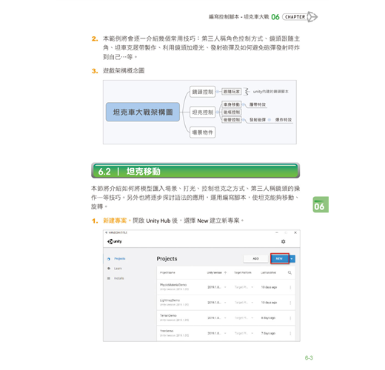Open more options for TerrainDemo project
This screenshot has width=385, height=370.
click(290, 318)
